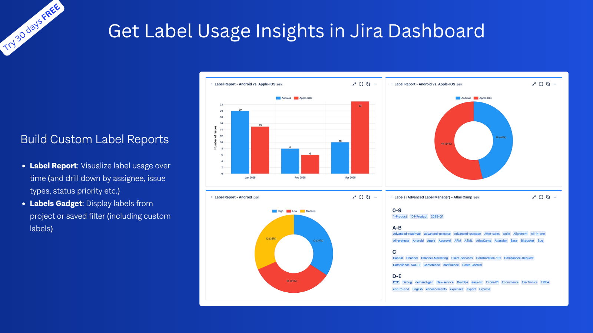This screenshot has height=333, width=593.
Task: Refresh the bar chart Label Report gadget
Action: [368, 84]
